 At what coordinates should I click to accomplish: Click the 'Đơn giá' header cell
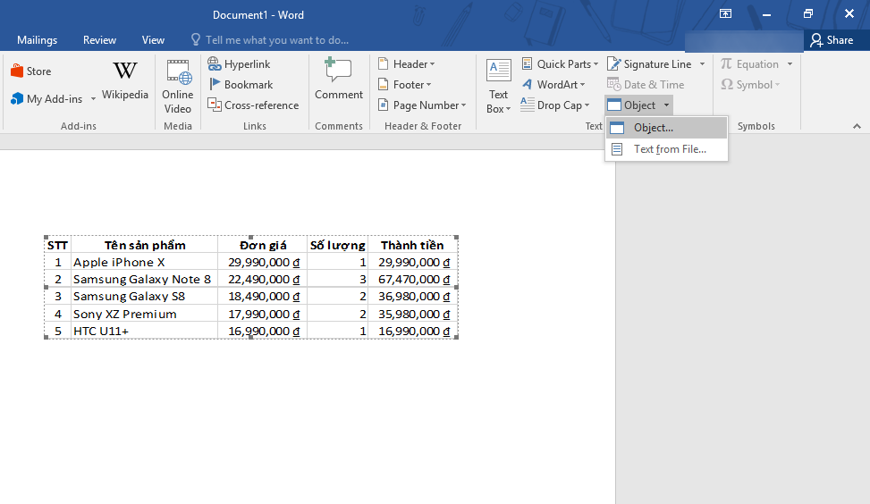[263, 245]
